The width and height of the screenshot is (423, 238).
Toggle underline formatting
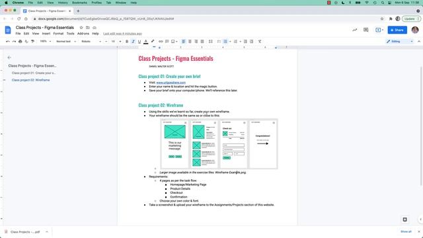tap(139, 42)
